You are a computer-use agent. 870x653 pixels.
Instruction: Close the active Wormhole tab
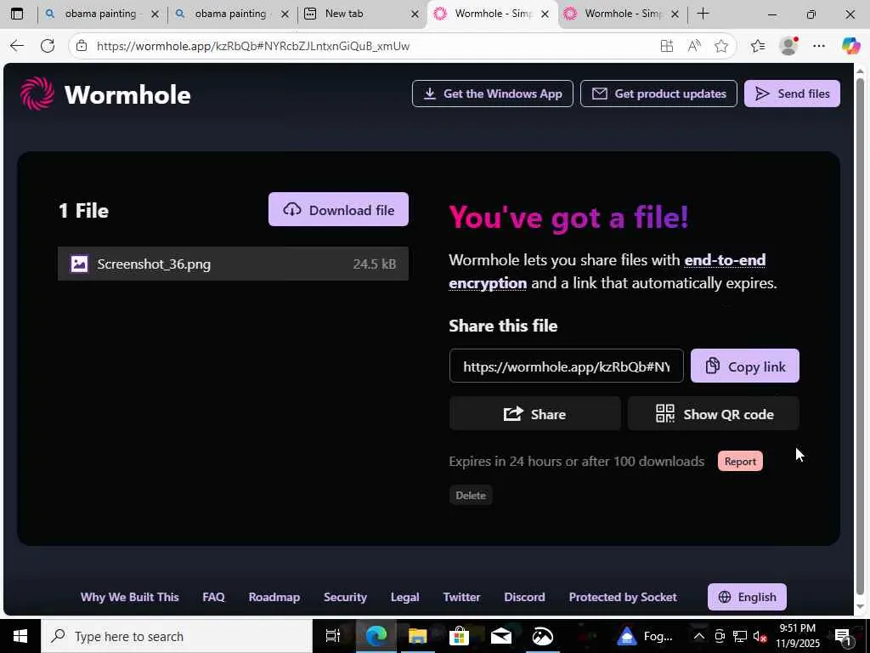click(x=545, y=14)
